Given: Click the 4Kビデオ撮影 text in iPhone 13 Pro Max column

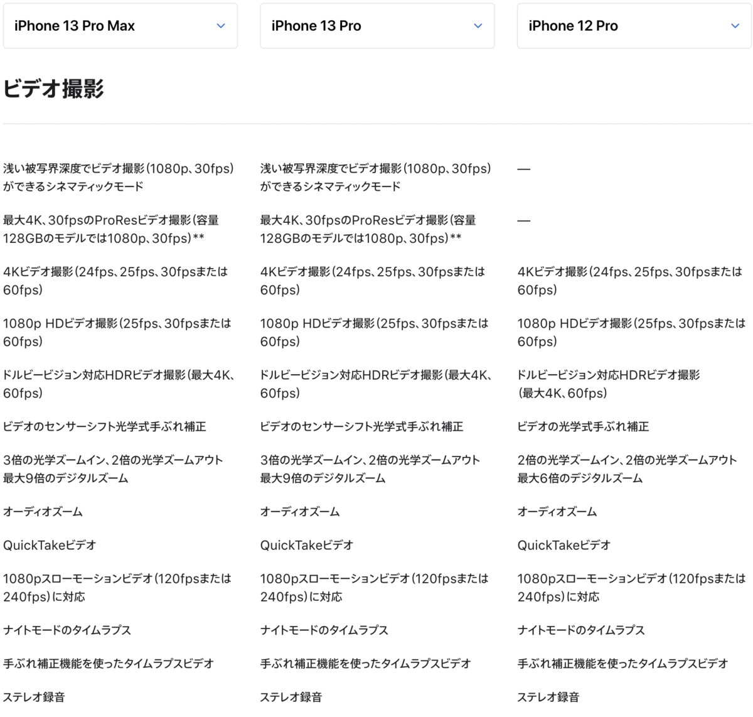Looking at the screenshot, I should click(x=115, y=281).
